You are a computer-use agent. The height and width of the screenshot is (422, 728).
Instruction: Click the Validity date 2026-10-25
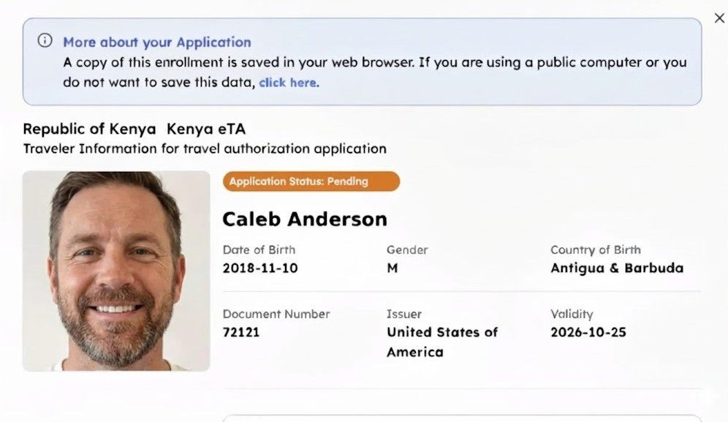coord(588,332)
